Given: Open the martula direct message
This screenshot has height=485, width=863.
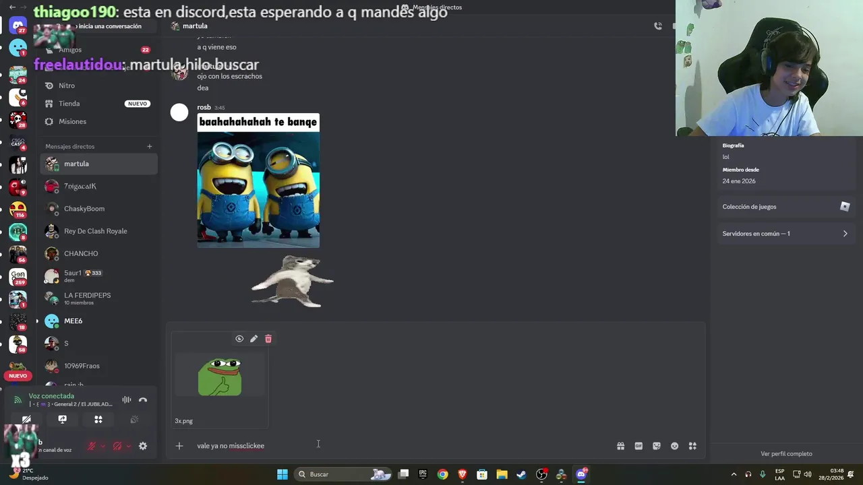Looking at the screenshot, I should [x=99, y=164].
